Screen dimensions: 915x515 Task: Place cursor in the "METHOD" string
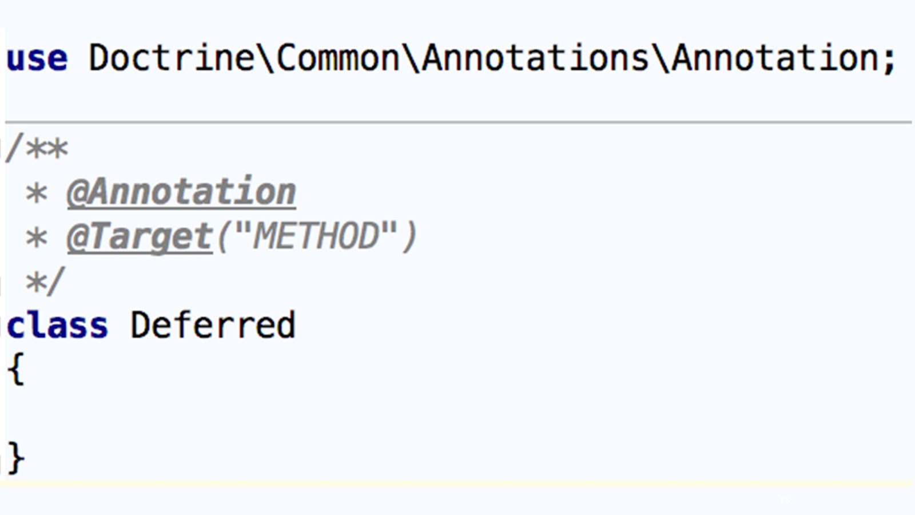point(316,237)
